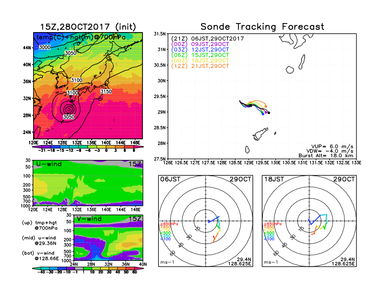Click the '18JST' hodograph title

coord(274,180)
